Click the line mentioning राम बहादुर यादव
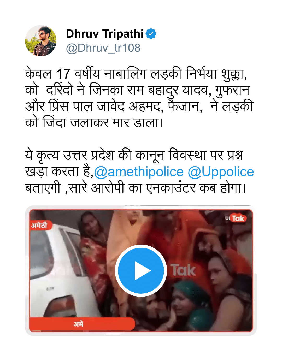 click(x=138, y=90)
